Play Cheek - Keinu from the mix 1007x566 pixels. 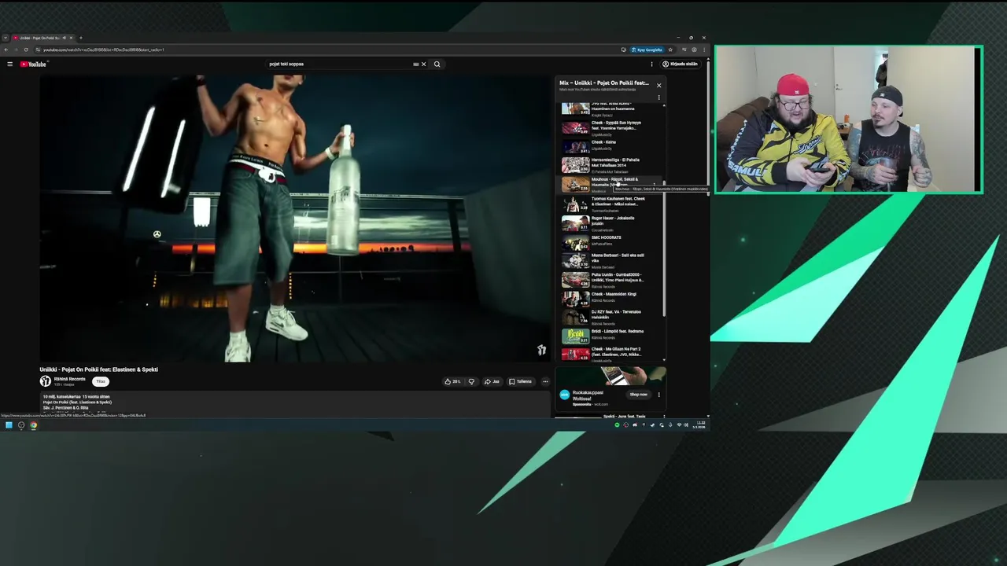pos(610,146)
